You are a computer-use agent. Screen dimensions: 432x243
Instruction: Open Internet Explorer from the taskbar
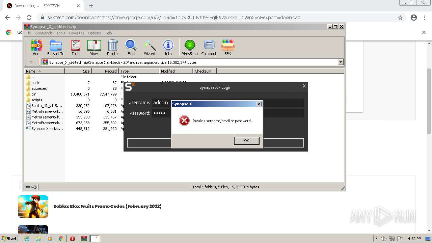coord(27,239)
